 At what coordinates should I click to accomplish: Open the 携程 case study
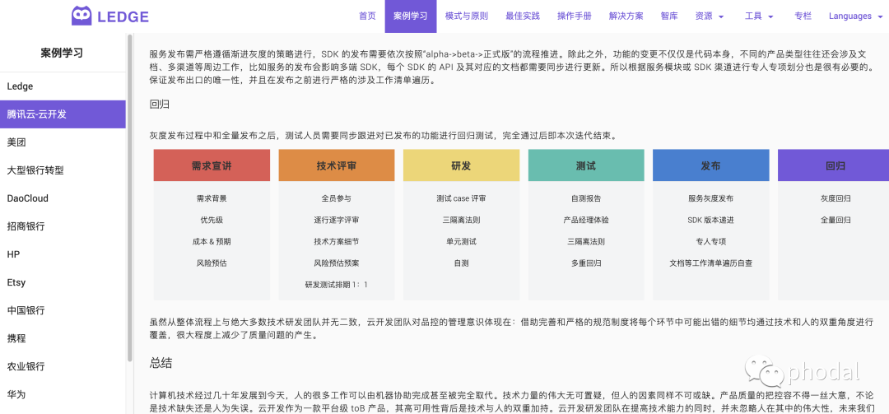pyautogui.click(x=63, y=338)
